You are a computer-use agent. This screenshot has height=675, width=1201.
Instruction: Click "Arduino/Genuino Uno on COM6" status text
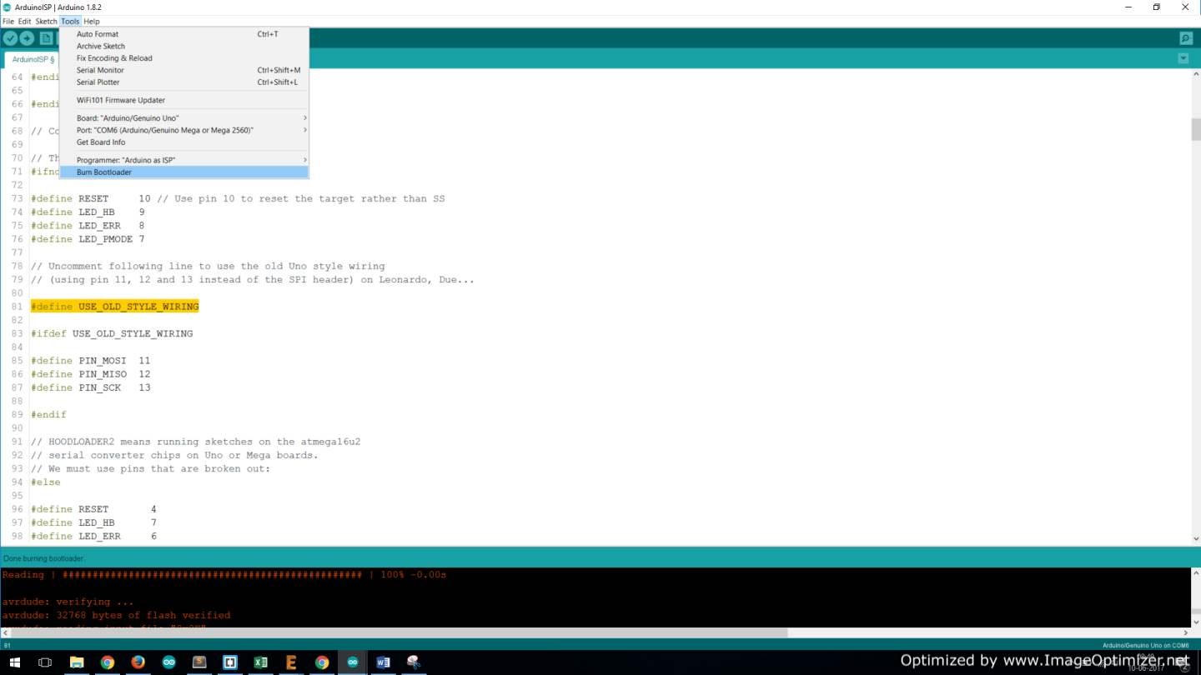(x=1145, y=645)
